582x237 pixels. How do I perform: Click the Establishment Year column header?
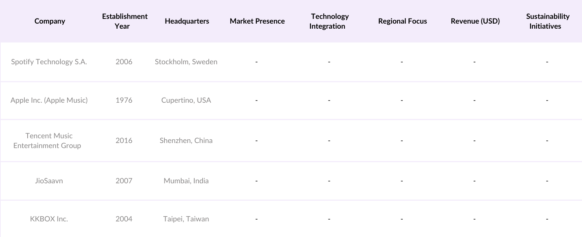[x=124, y=21]
